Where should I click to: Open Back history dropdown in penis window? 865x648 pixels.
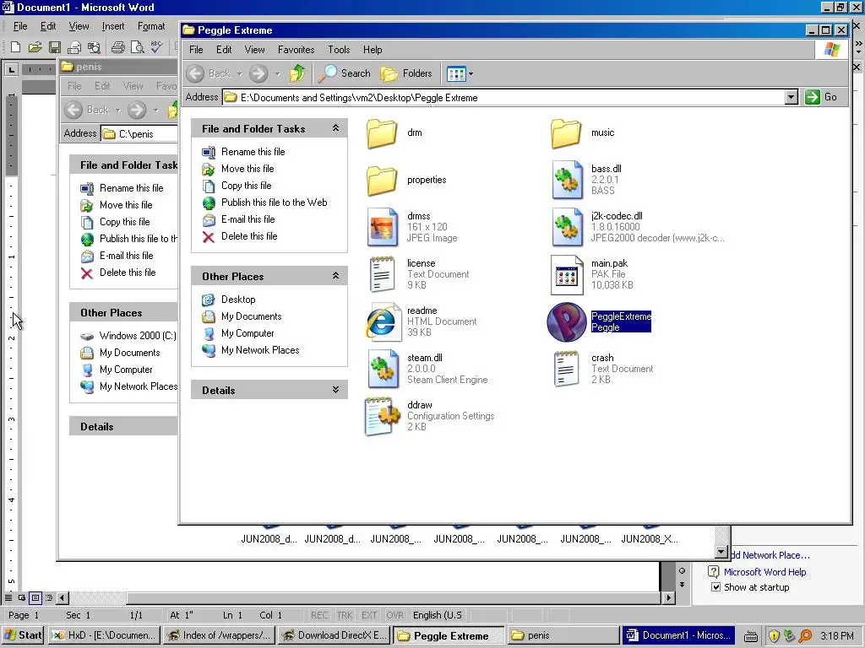point(118,111)
